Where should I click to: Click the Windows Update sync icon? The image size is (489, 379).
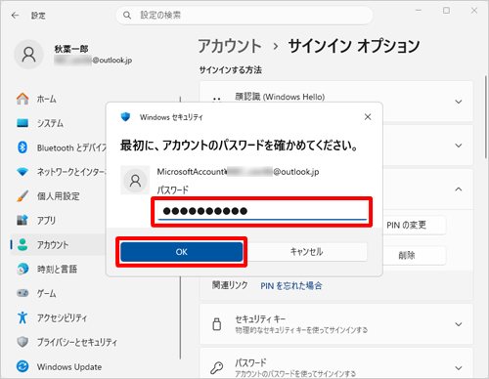click(22, 366)
